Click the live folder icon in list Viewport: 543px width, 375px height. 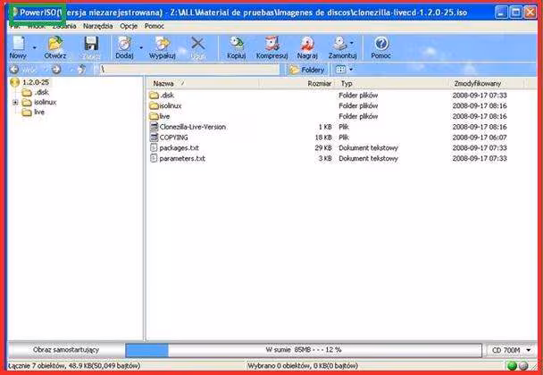pos(155,116)
